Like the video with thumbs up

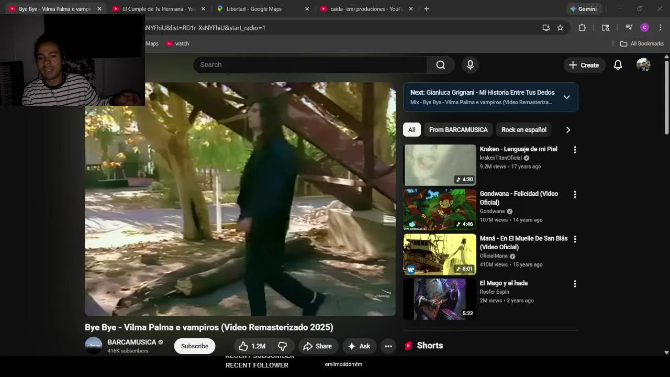coord(252,346)
